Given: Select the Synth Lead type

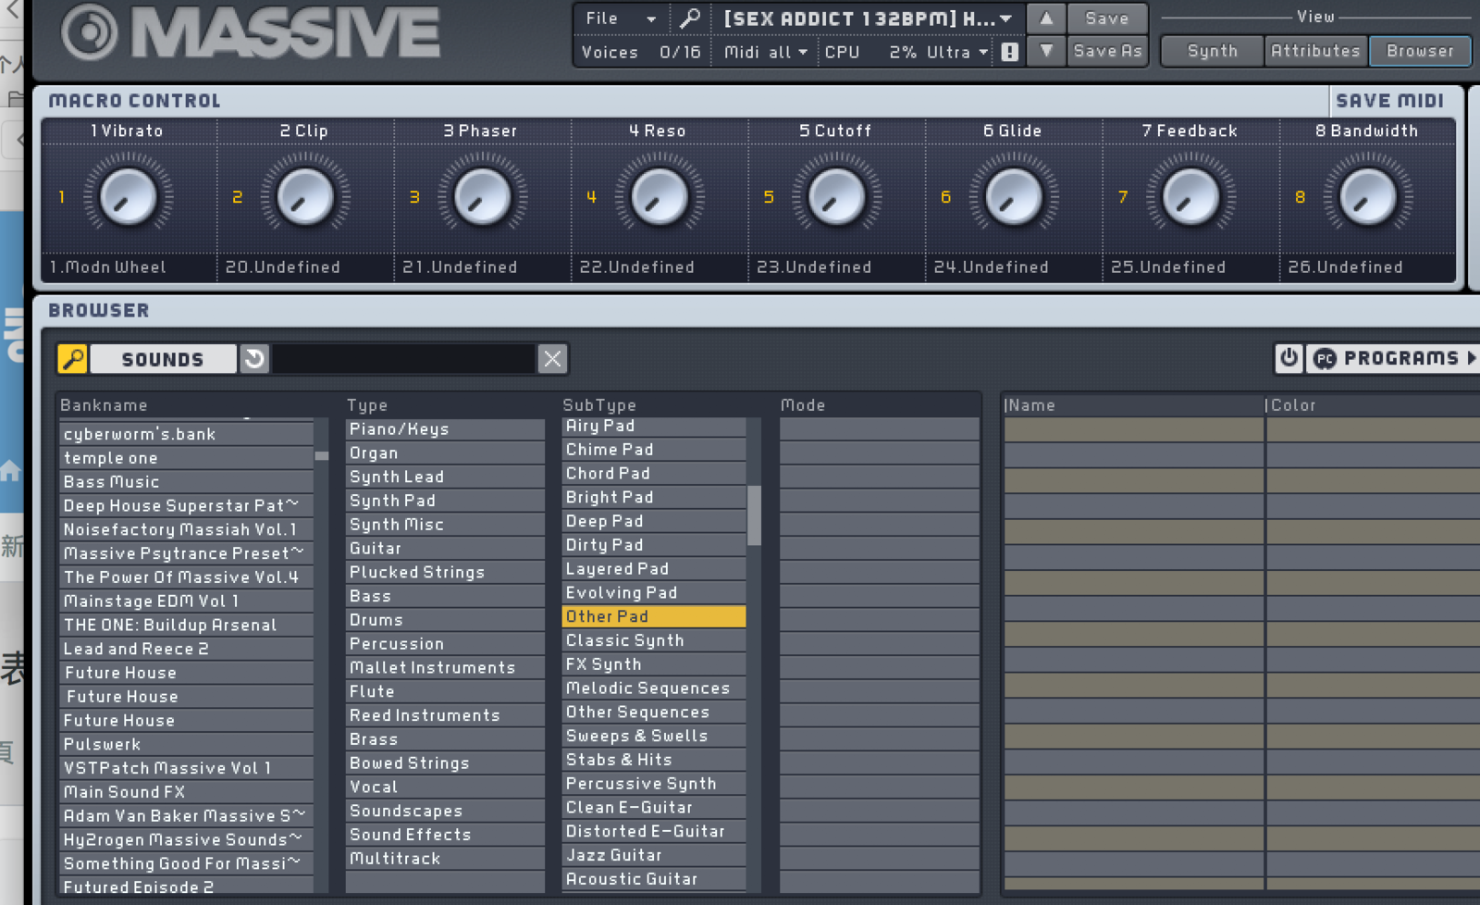Looking at the screenshot, I should 445,477.
